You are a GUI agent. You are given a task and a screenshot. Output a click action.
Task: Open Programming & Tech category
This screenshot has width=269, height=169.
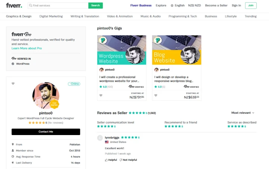(183, 16)
